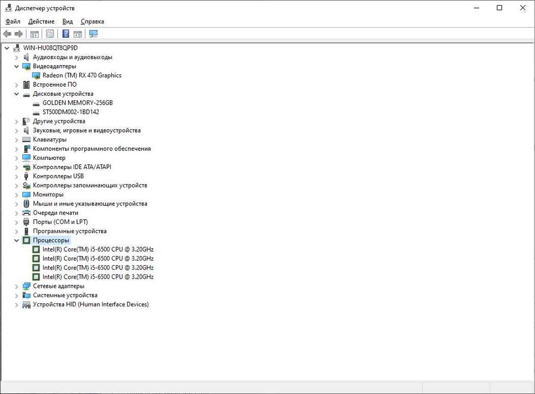Maximize the Диспетчер устройств window
535x394 pixels.
[x=499, y=8]
